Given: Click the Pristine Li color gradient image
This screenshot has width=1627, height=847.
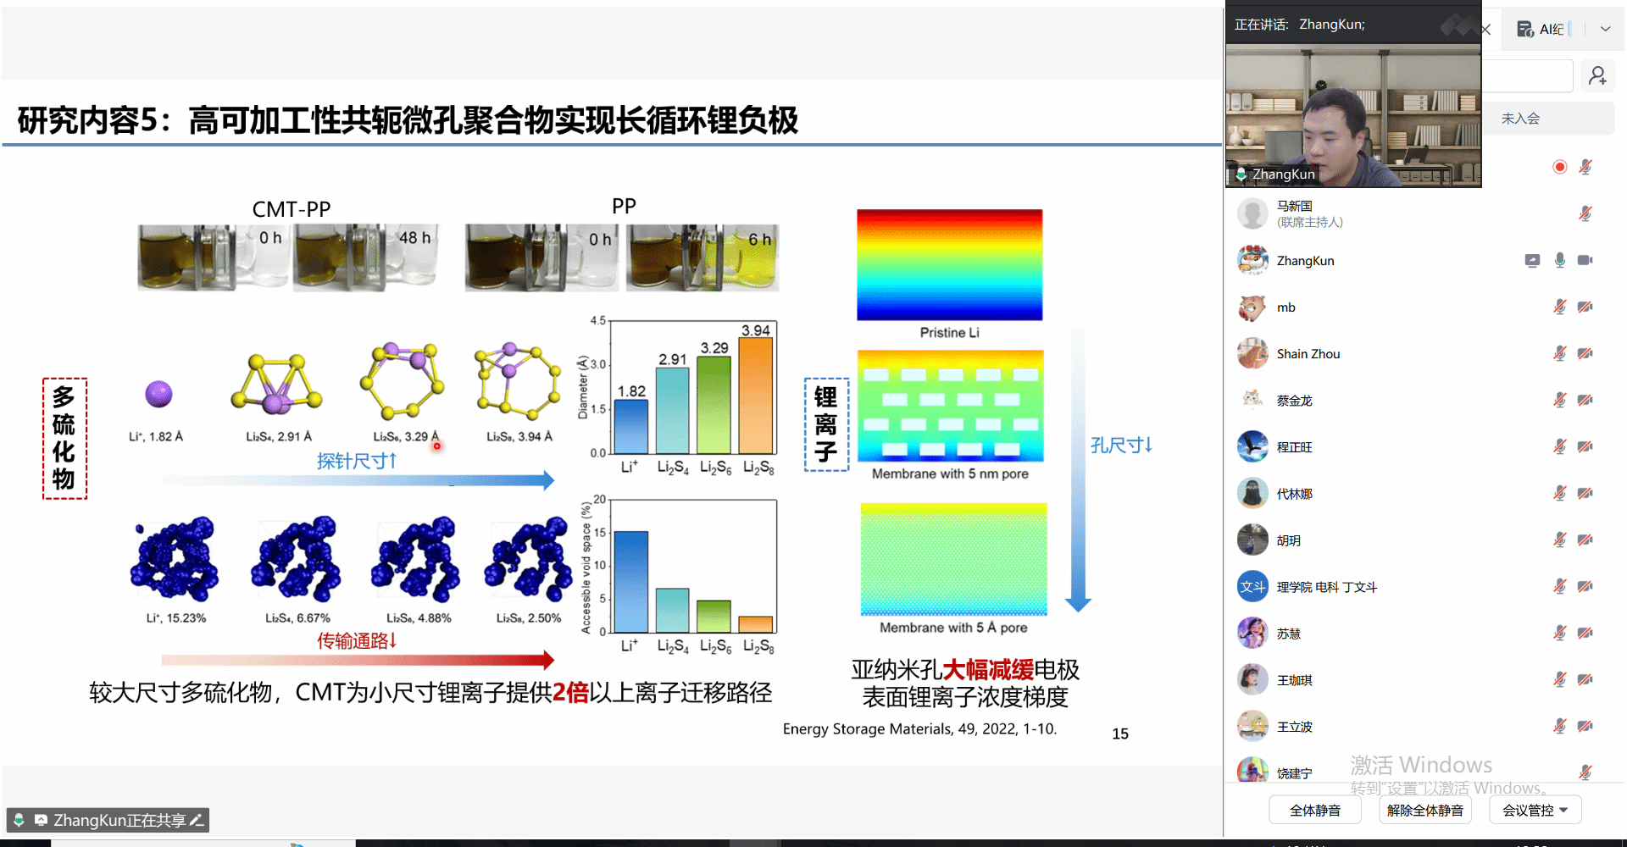Looking at the screenshot, I should (949, 265).
